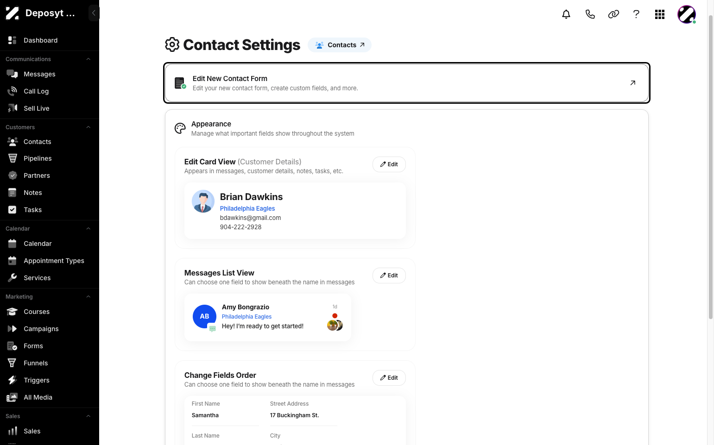714x445 pixels.
Task: Click the phone dialer icon
Action: [x=590, y=14]
